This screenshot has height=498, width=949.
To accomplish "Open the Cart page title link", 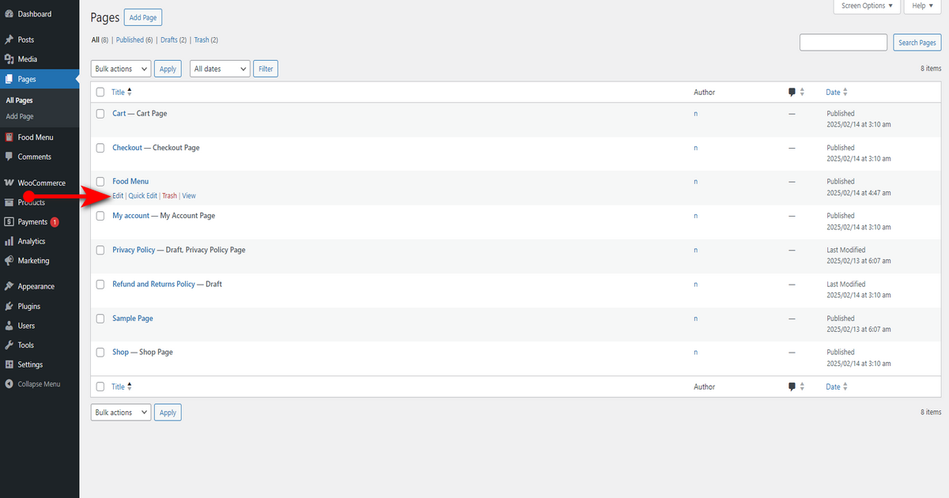I will [119, 114].
